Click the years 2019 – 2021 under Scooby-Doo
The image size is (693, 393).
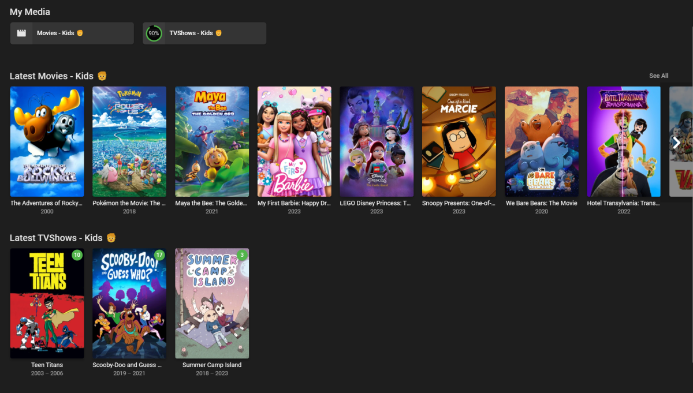pyautogui.click(x=129, y=373)
